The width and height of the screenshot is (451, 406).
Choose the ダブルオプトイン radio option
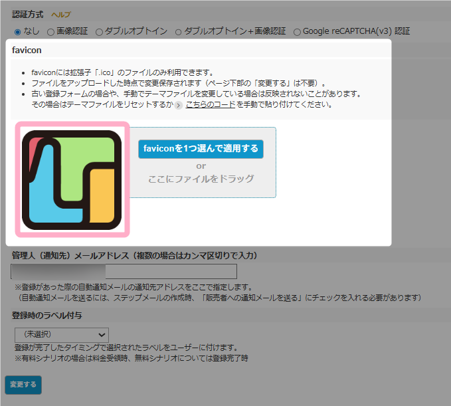99,32
